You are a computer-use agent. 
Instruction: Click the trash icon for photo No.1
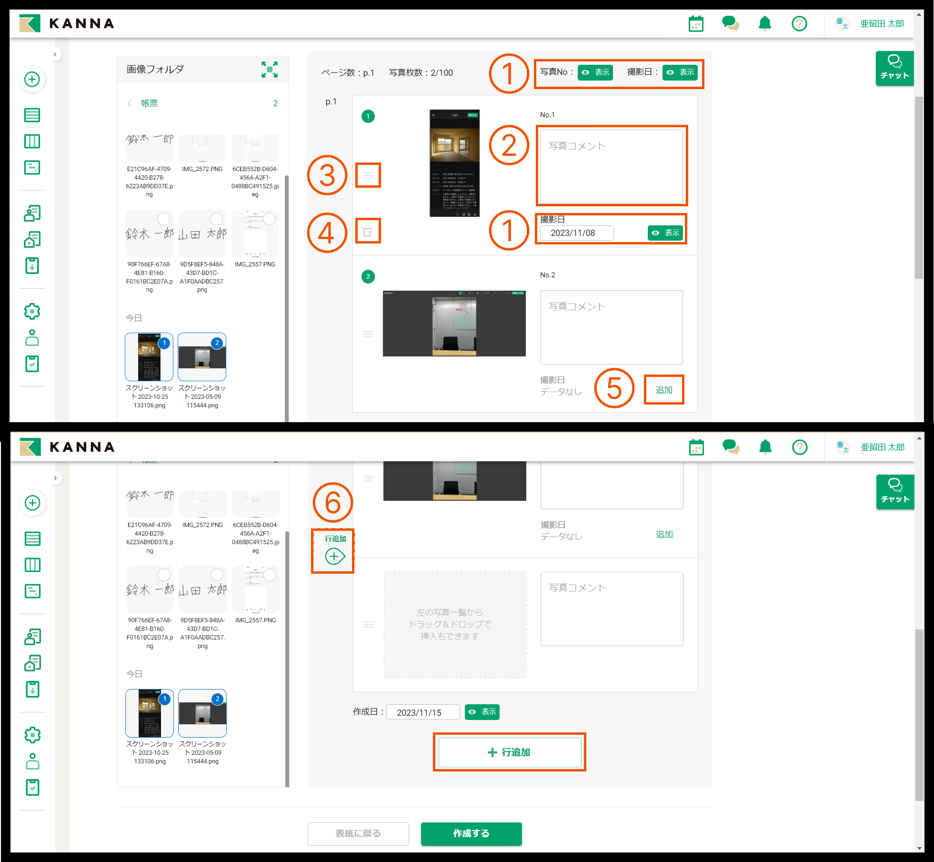click(368, 232)
